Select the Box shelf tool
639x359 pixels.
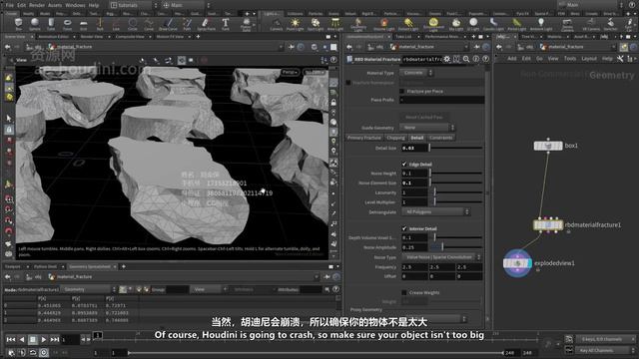[18, 24]
